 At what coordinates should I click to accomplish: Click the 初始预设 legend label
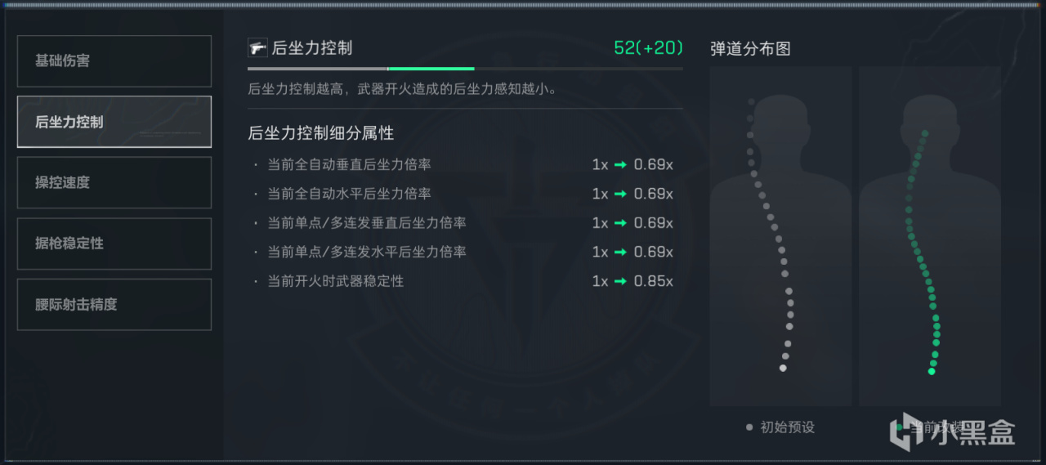click(788, 427)
